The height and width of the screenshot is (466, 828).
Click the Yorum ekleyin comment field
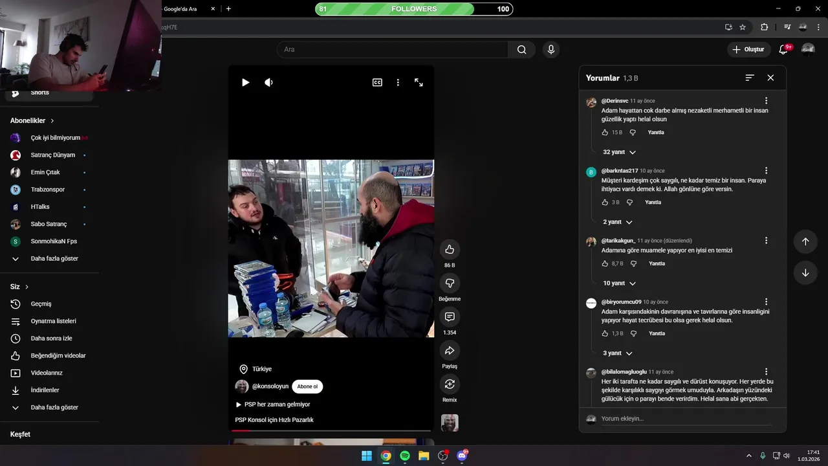(x=686, y=419)
